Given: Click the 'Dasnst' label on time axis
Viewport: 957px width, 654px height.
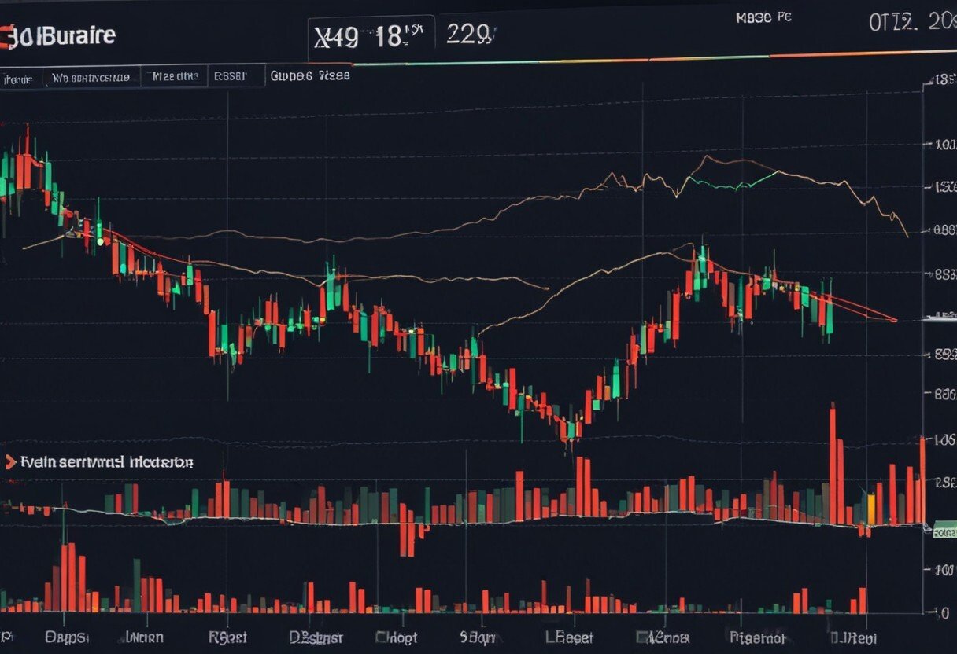Looking at the screenshot, I should click(x=315, y=637).
